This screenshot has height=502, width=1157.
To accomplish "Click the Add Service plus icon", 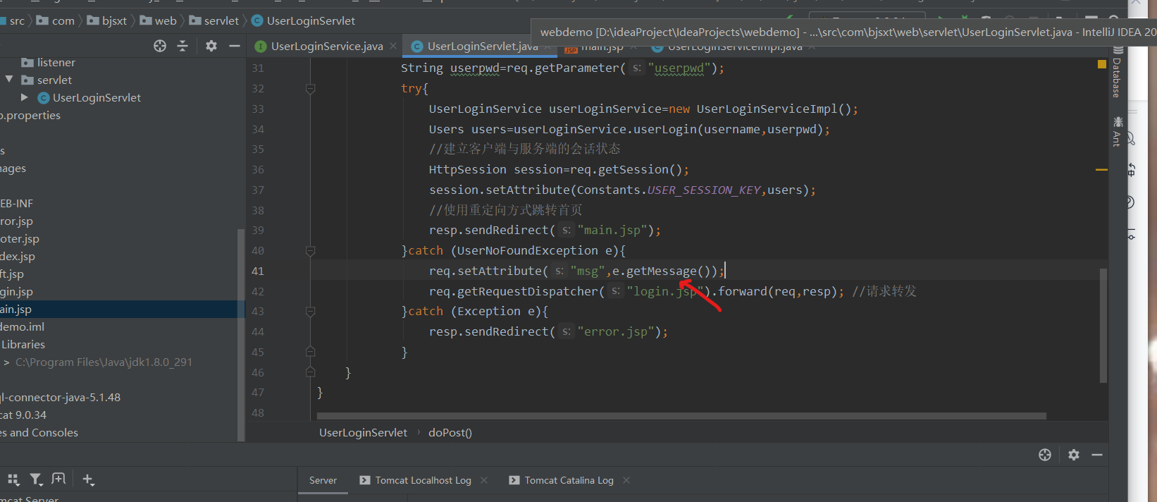I will 88,479.
